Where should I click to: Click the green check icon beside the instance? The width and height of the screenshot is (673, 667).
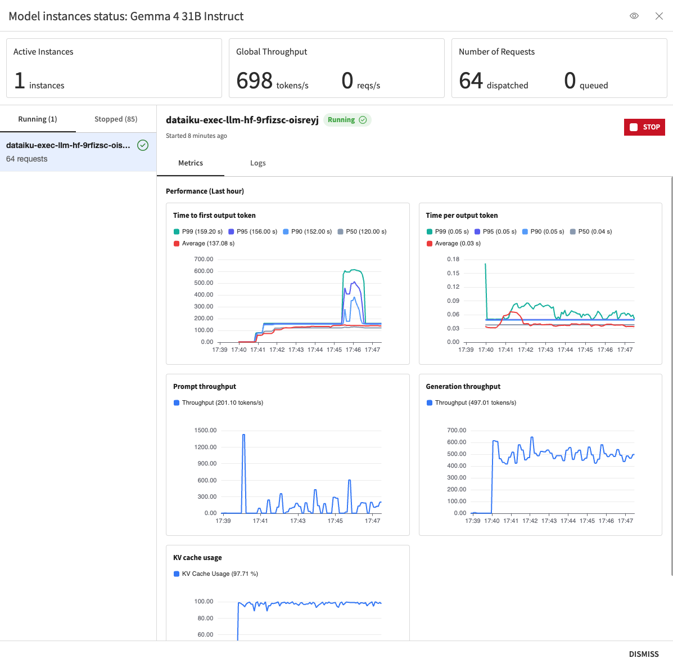point(143,145)
